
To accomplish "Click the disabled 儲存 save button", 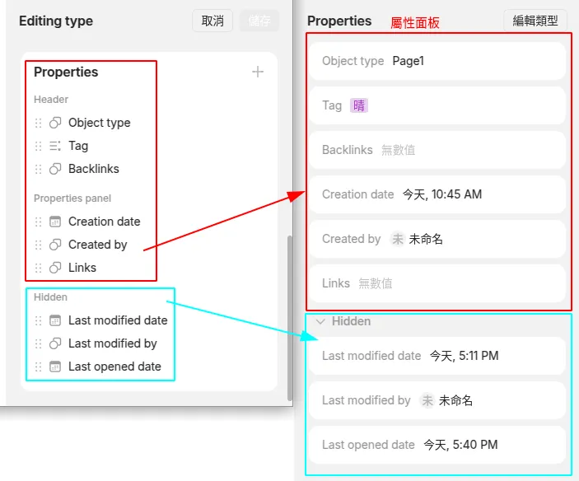I will 259,21.
